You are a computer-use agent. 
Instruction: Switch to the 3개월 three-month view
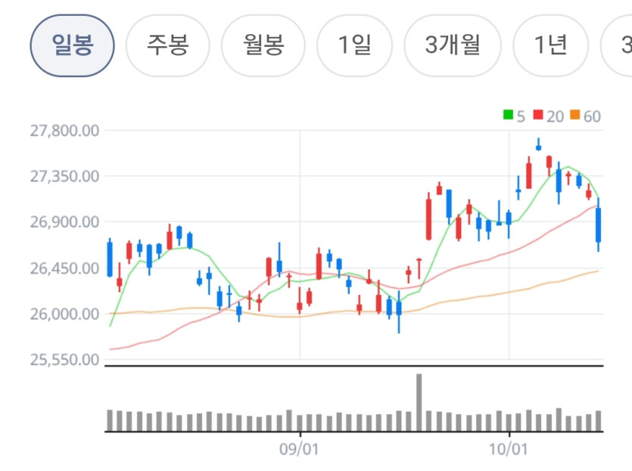(452, 45)
